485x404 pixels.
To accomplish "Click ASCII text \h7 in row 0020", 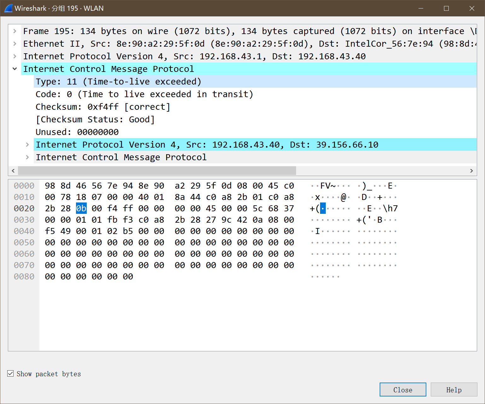I will [x=390, y=208].
